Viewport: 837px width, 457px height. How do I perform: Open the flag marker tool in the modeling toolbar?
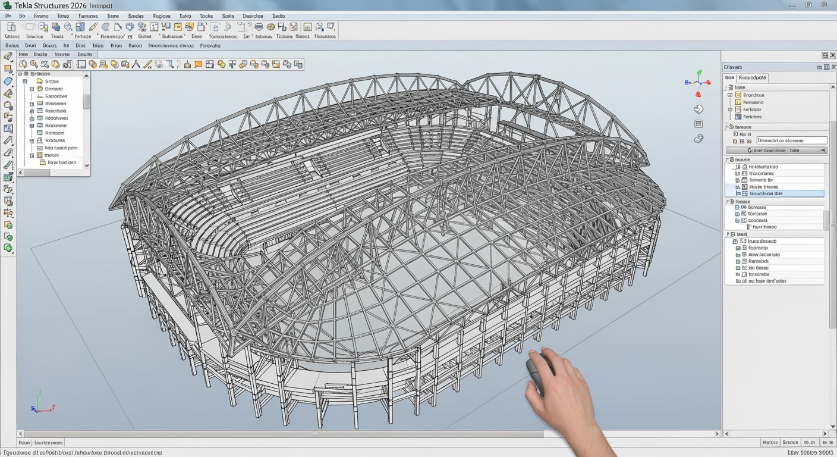point(198,64)
